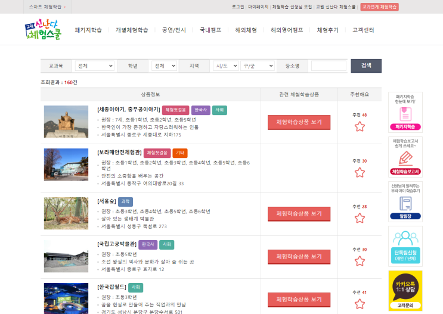Click title [보라매안전체험관]
This screenshot has height=314, width=443.
click(119, 153)
